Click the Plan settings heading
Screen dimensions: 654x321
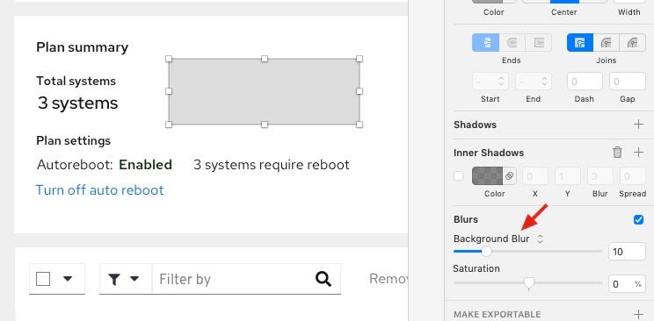(x=74, y=140)
